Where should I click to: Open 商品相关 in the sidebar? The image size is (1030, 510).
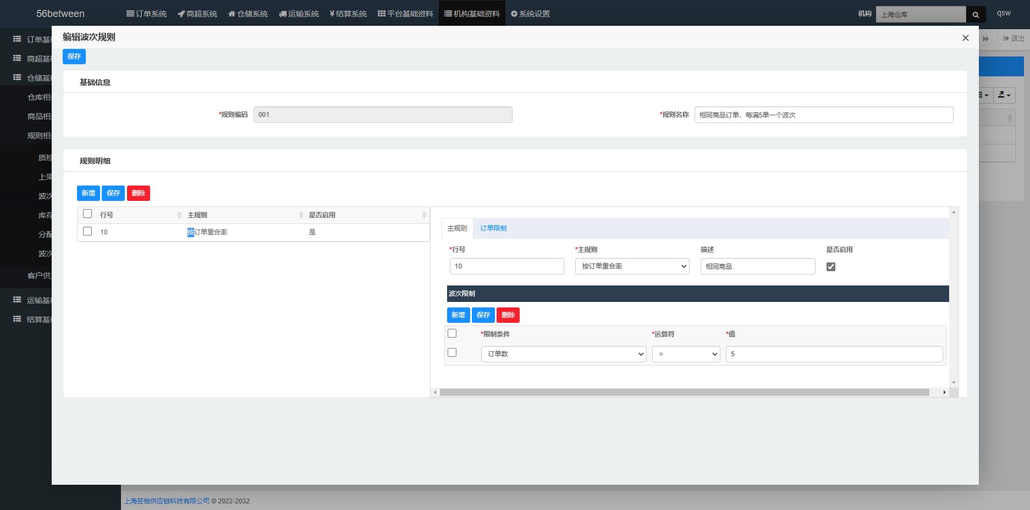[40, 116]
